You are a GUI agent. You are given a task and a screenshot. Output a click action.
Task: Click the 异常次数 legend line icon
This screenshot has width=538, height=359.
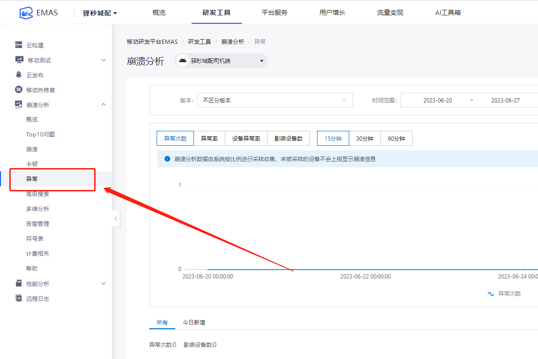[490, 293]
